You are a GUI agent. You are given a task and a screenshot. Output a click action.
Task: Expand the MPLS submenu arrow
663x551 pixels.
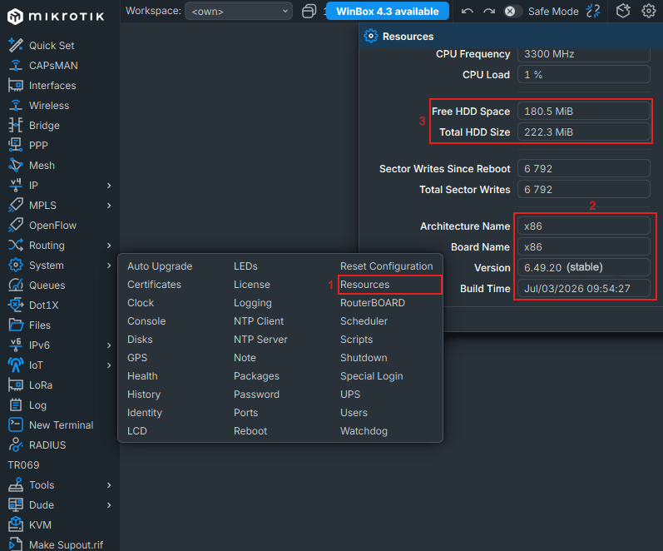[109, 206]
